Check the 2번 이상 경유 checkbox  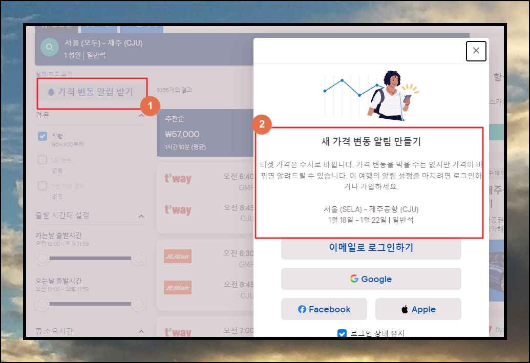43,185
